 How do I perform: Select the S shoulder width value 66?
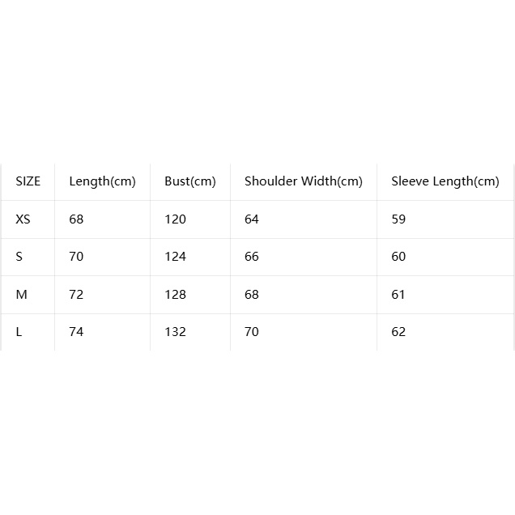click(252, 257)
